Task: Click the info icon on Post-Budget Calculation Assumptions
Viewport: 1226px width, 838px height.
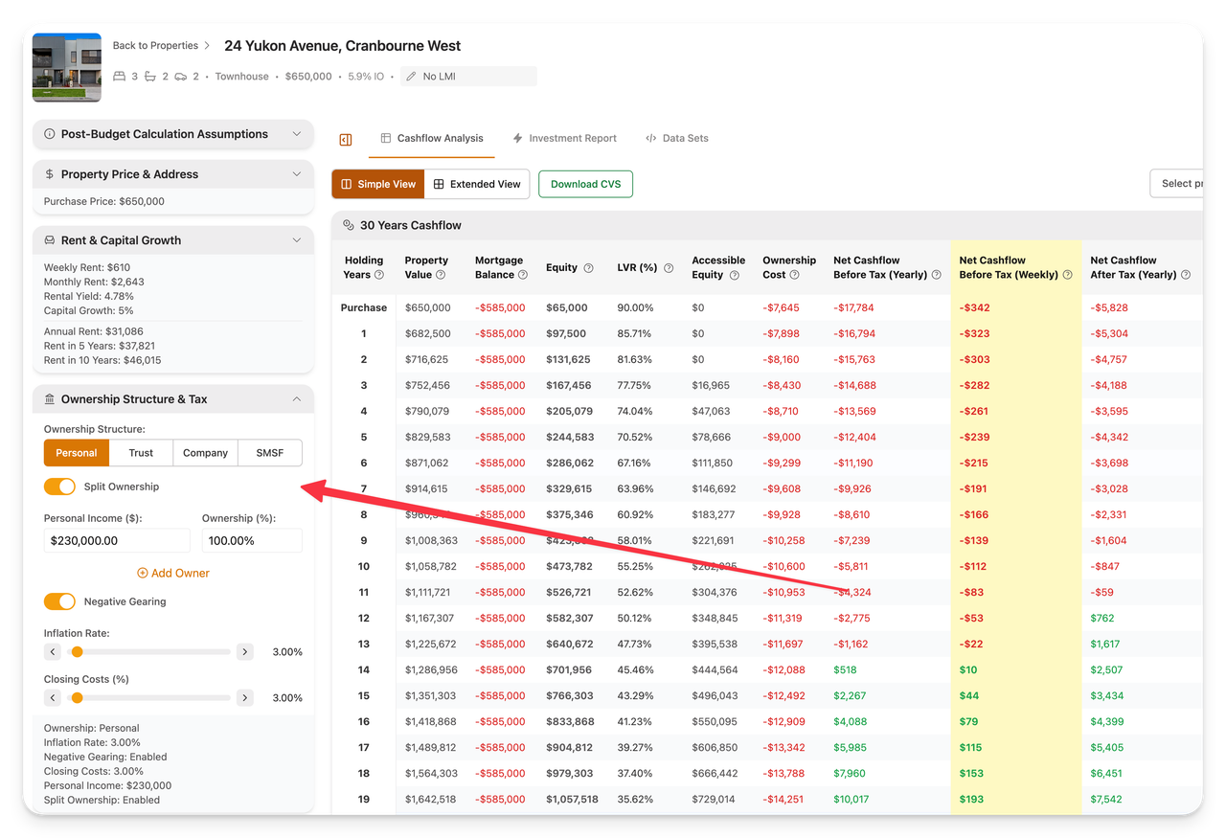Action: coord(50,134)
